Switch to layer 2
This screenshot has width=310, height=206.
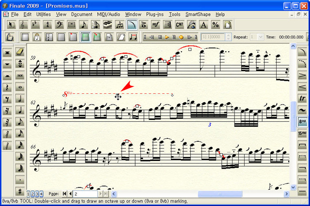coord(32,194)
